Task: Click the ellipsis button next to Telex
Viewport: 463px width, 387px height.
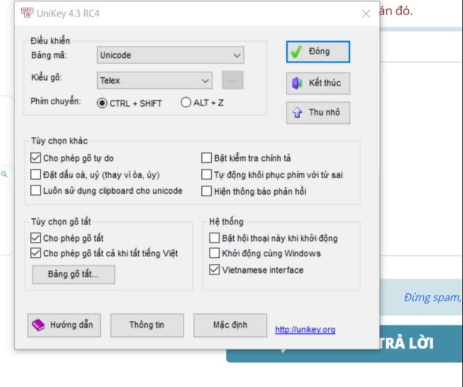Action: click(x=233, y=80)
